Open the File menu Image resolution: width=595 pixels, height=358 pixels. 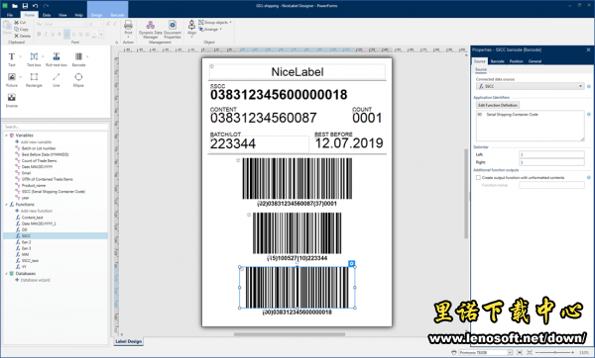tap(10, 15)
